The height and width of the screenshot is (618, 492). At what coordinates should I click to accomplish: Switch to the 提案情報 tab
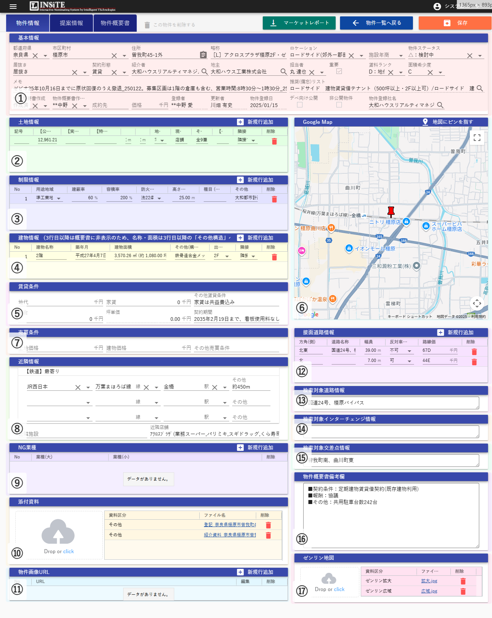pyautogui.click(x=71, y=23)
